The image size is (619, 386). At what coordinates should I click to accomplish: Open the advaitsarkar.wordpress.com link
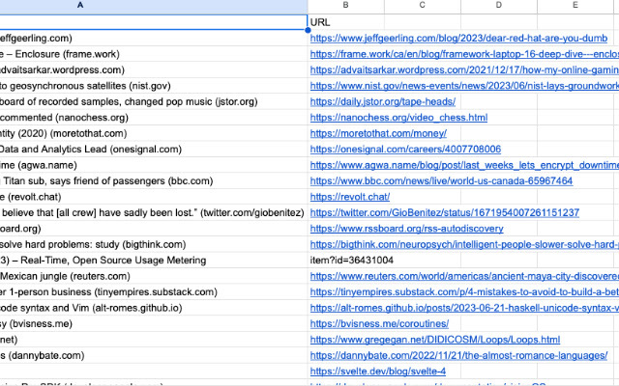464,70
